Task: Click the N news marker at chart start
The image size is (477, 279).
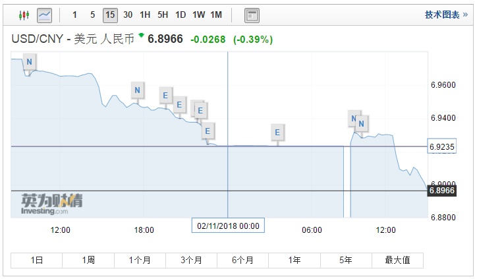Action: click(x=29, y=62)
